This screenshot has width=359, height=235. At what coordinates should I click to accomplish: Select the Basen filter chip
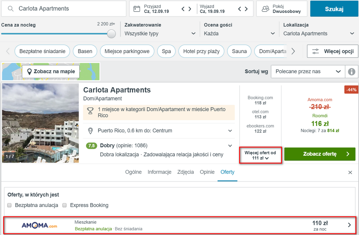tap(85, 51)
